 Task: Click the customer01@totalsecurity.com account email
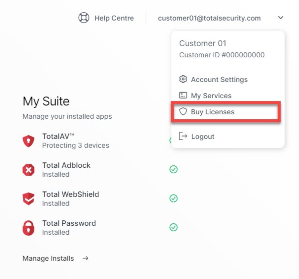tap(209, 18)
